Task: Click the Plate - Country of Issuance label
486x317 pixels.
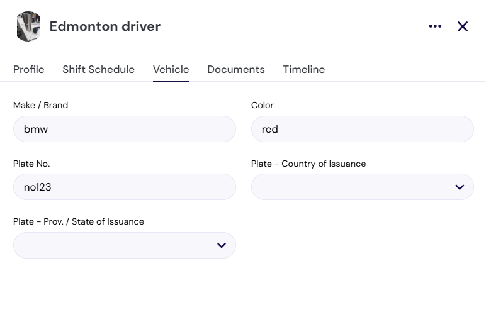Action: [x=308, y=164]
